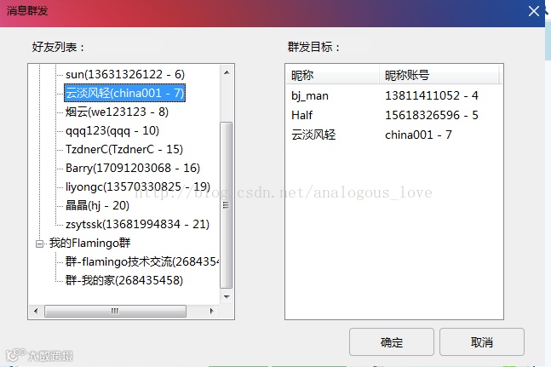Click friend list scroll left arrow
Screen dimensions: 551x367
pos(36,311)
